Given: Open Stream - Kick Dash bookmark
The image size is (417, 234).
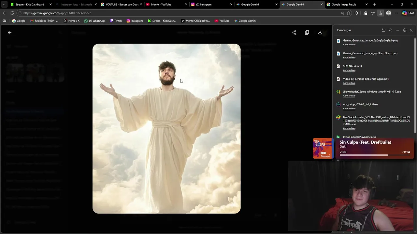Looking at the screenshot, I should 162,21.
